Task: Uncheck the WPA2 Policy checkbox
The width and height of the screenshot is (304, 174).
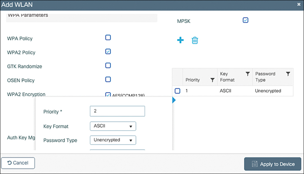Action: pos(108,52)
